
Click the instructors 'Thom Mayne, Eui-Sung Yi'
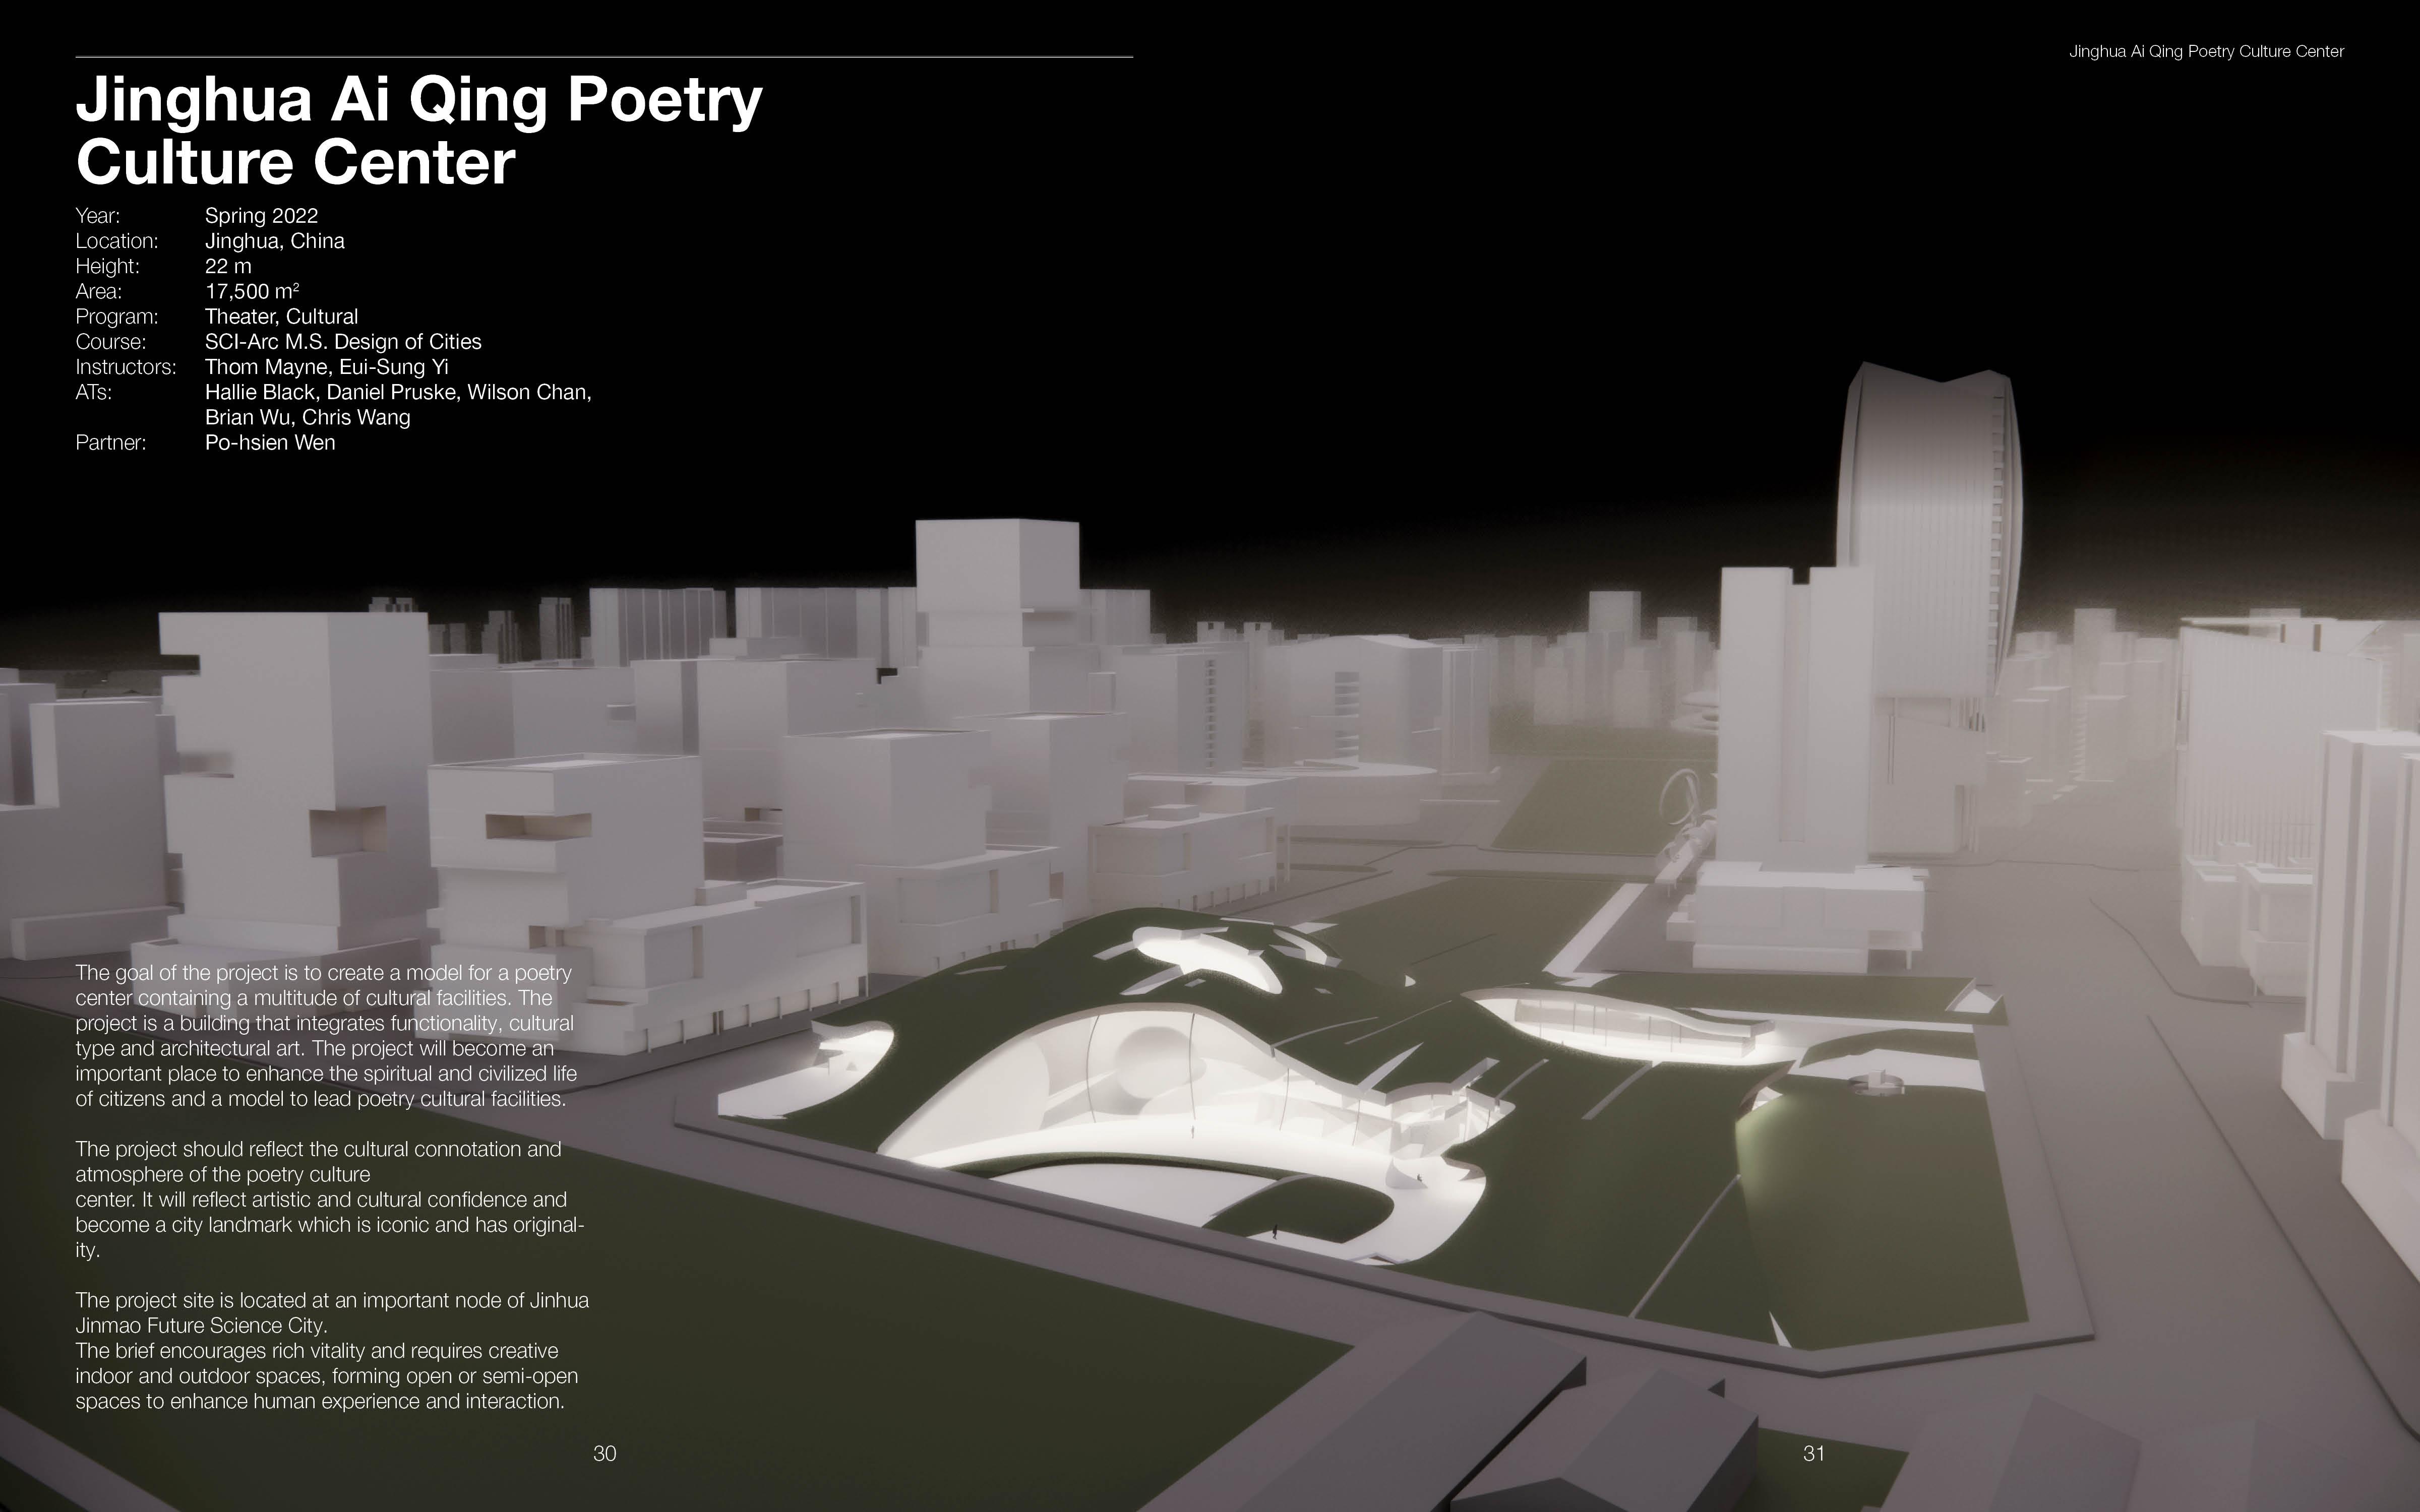click(326, 367)
